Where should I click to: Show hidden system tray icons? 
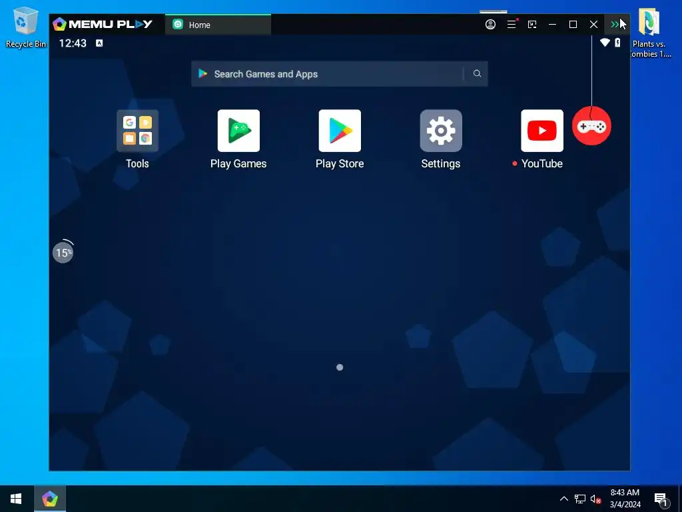(x=563, y=499)
